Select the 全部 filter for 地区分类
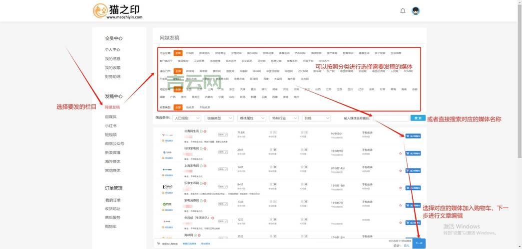522x249 pixels. pos(178,89)
